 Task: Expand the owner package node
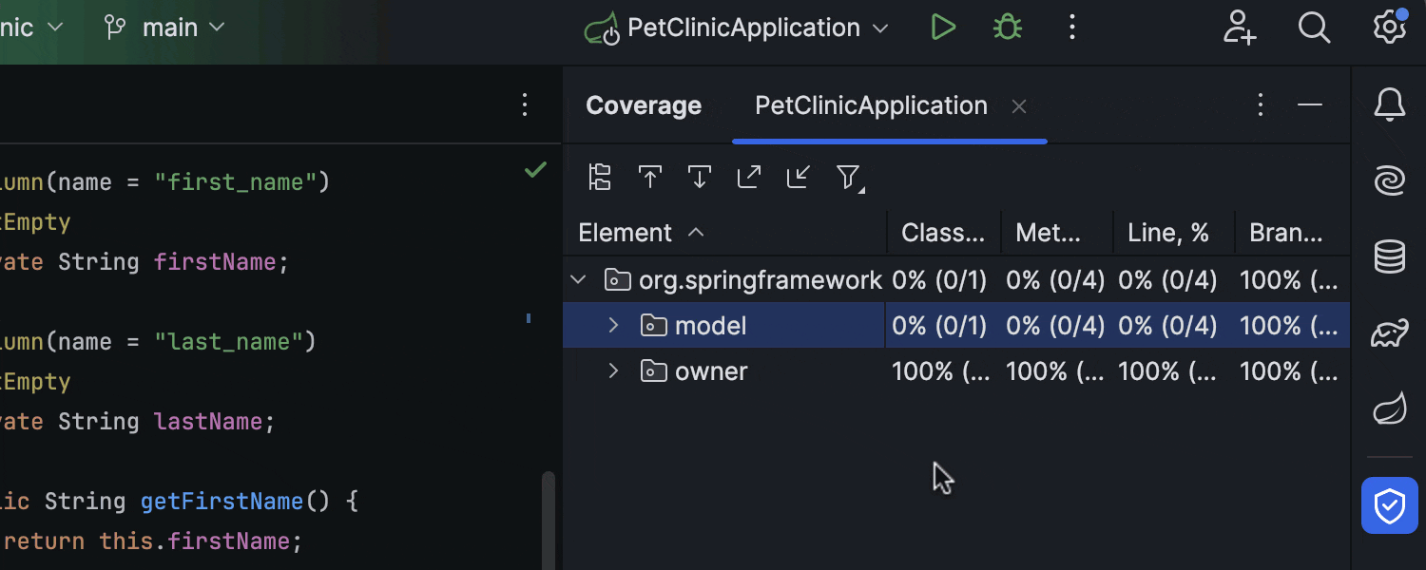click(613, 370)
